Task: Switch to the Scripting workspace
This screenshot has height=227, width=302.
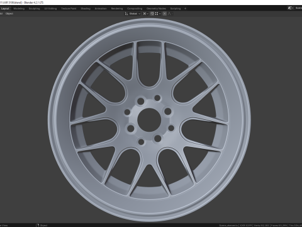Action: pyautogui.click(x=176, y=9)
